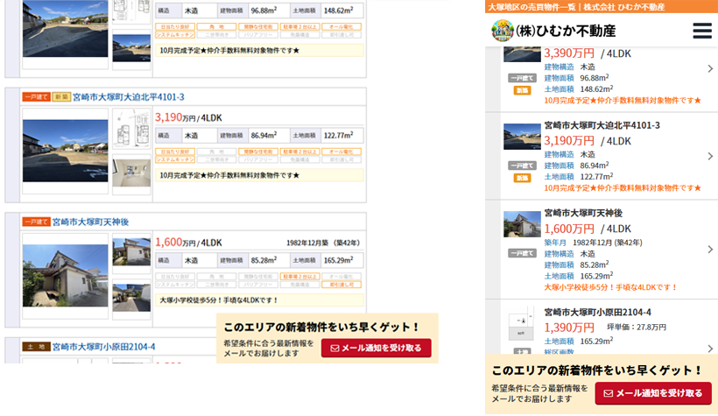This screenshot has height=416, width=718.
Task: Click mobile price 1,390万円
Action: pos(569,328)
